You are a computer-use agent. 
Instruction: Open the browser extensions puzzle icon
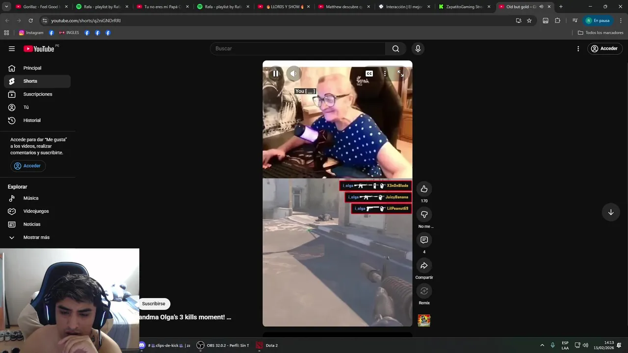point(557,21)
